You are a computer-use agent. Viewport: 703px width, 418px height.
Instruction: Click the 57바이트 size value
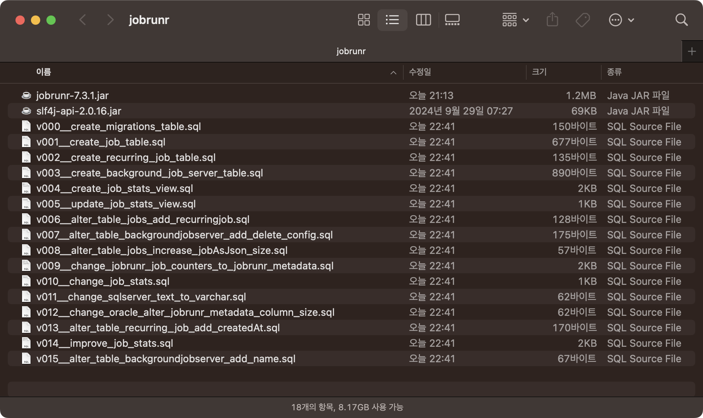click(x=577, y=250)
